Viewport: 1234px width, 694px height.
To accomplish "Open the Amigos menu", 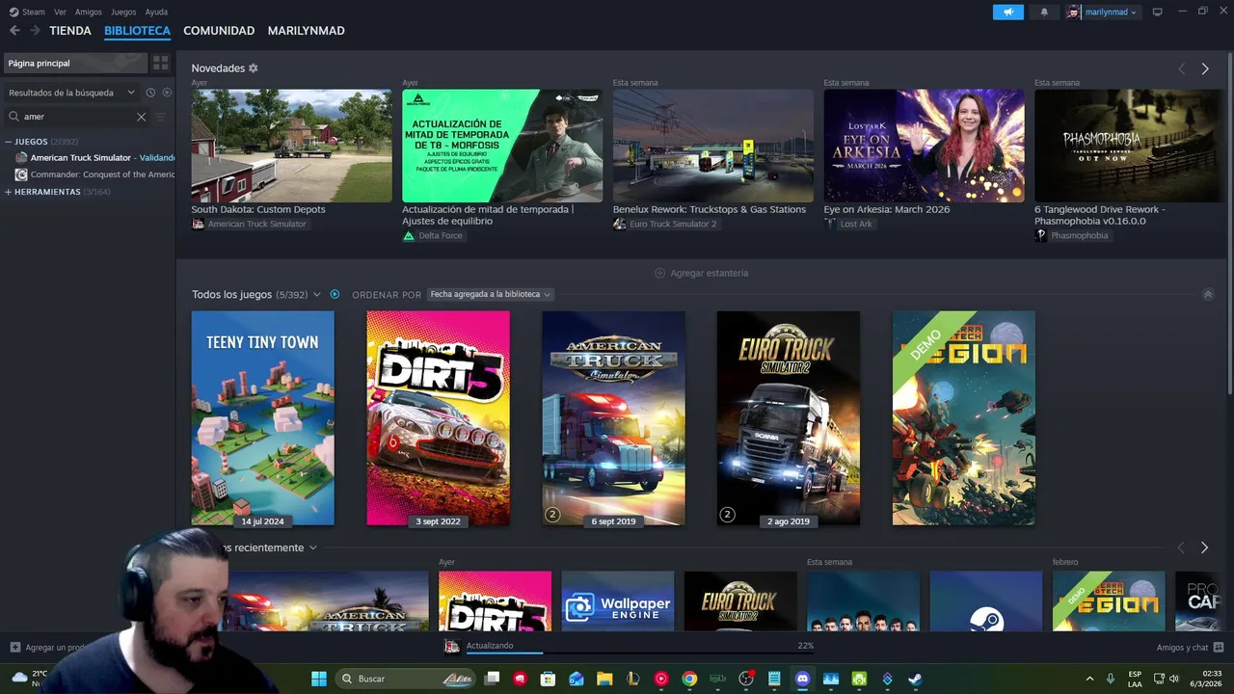I will click(89, 12).
